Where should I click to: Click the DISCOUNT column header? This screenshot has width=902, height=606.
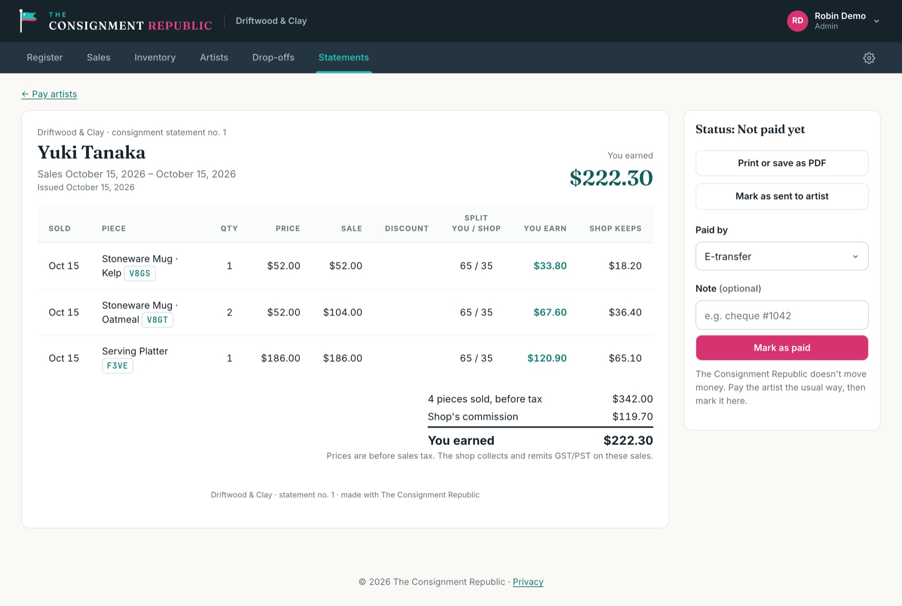pyautogui.click(x=406, y=228)
